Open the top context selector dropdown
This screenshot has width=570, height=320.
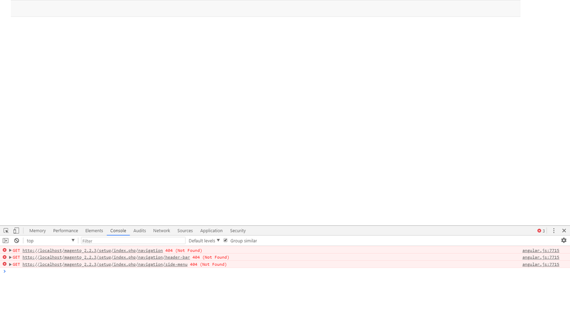[50, 241]
